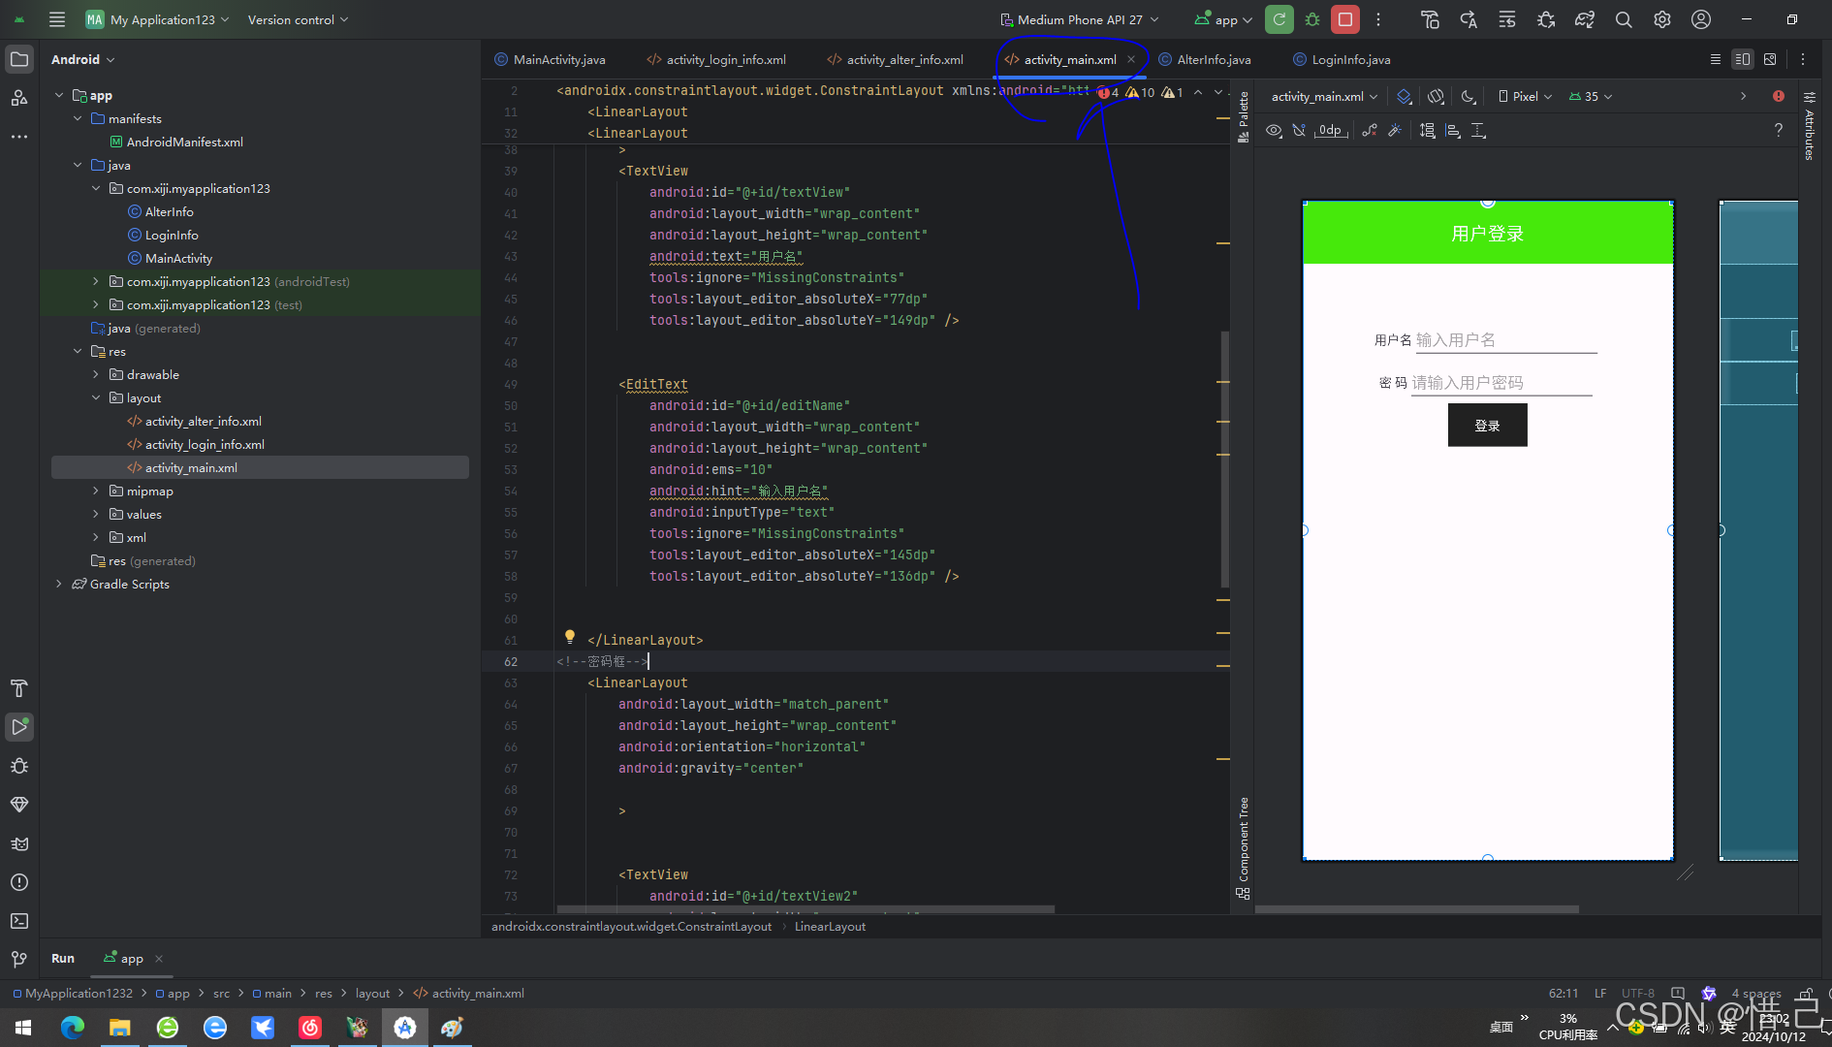Click Apply Changes and Restart Activity

(1469, 19)
